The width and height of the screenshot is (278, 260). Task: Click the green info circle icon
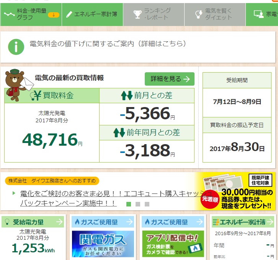pos(16,47)
